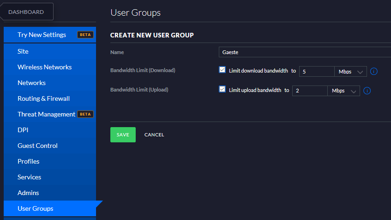Cancel creating the user group
Image resolution: width=391 pixels, height=220 pixels.
tap(154, 135)
